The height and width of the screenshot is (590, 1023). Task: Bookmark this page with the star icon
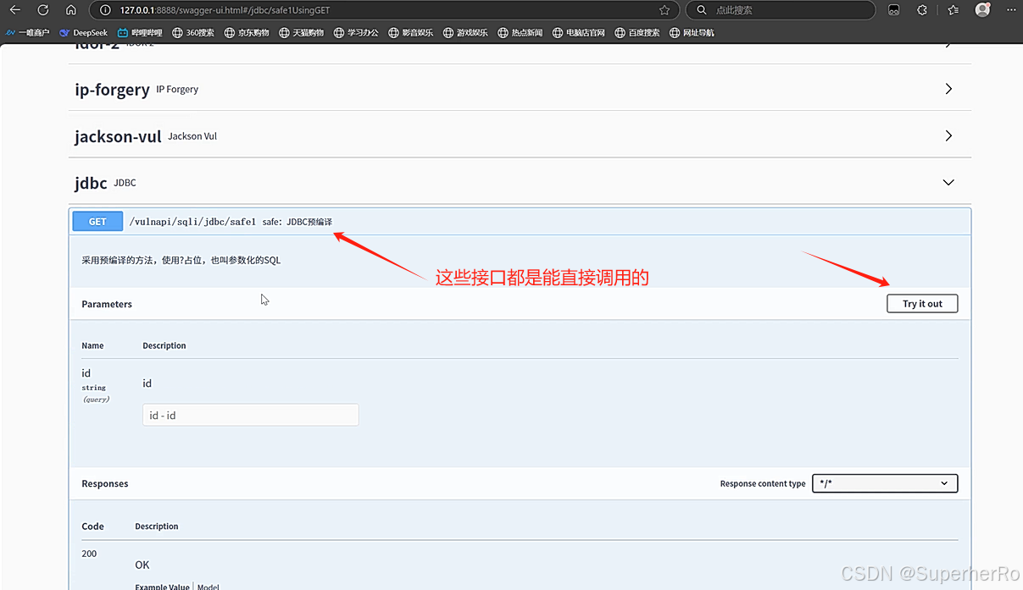[x=664, y=10]
